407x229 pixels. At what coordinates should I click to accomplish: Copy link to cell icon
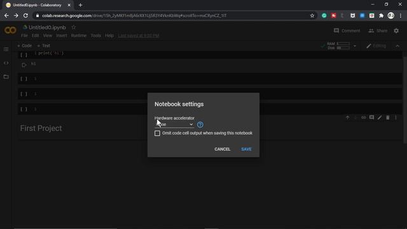coord(363,118)
